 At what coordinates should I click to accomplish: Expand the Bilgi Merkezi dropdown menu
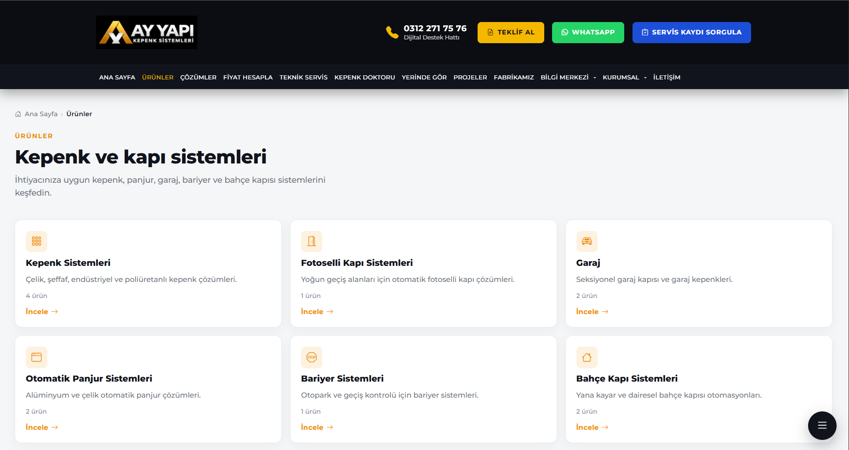click(x=568, y=77)
